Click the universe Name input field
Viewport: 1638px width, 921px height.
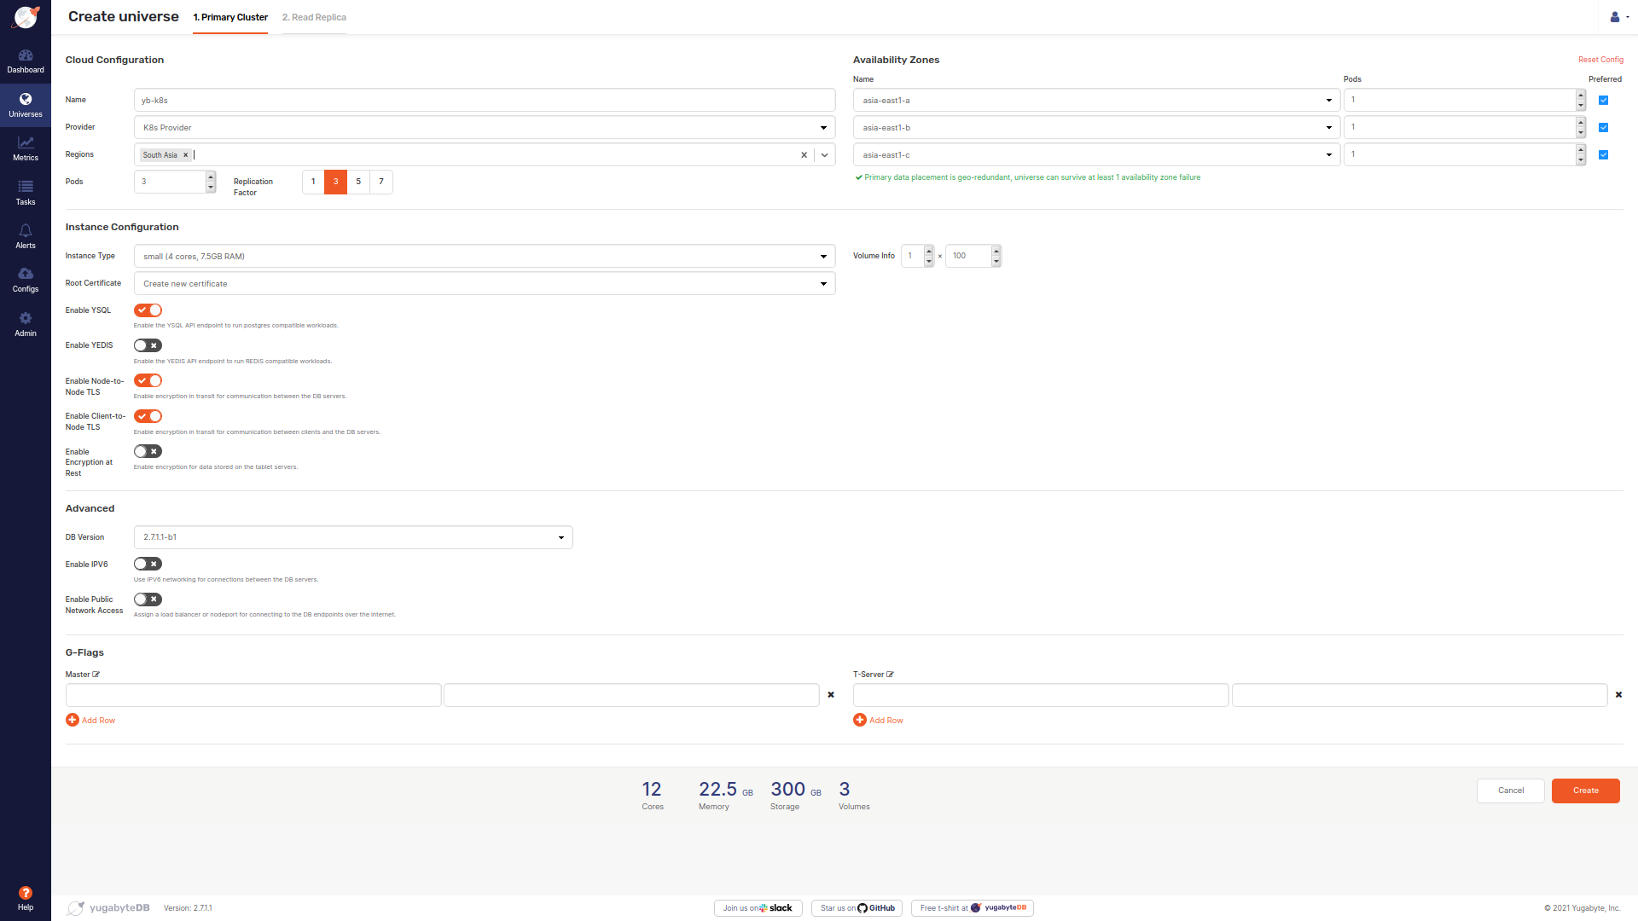pos(484,101)
